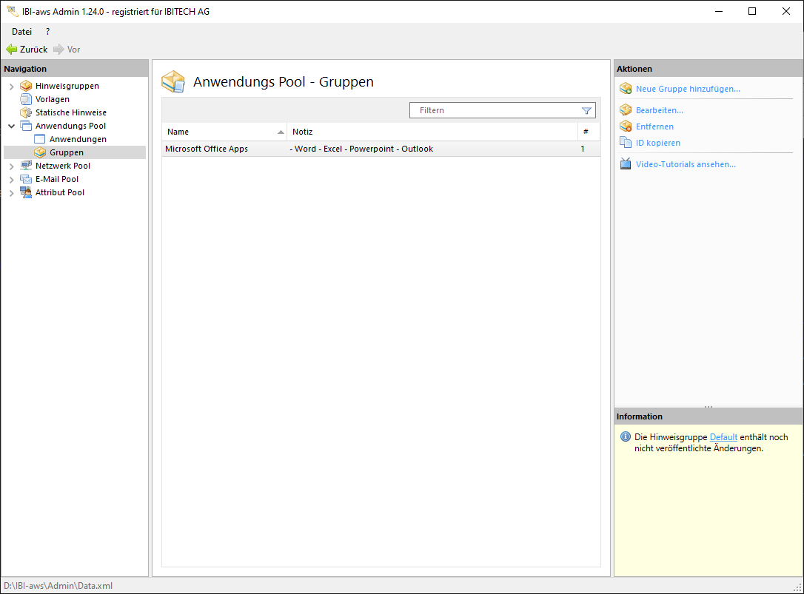Click the Hinweisgruppen icon in navigation
The image size is (804, 594).
(x=26, y=86)
